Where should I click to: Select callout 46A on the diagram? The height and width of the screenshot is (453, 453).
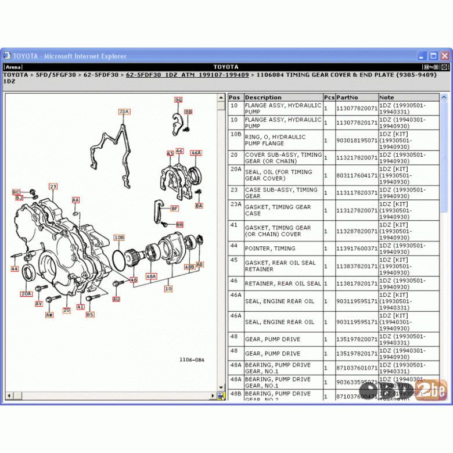tap(196, 153)
